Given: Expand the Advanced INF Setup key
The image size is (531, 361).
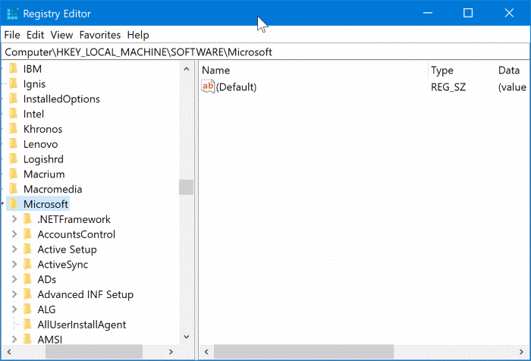Looking at the screenshot, I should (x=14, y=294).
